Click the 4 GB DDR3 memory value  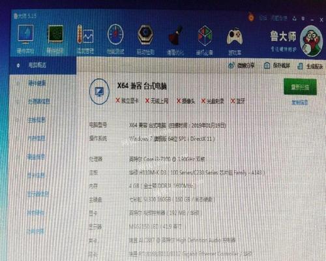click(x=162, y=186)
